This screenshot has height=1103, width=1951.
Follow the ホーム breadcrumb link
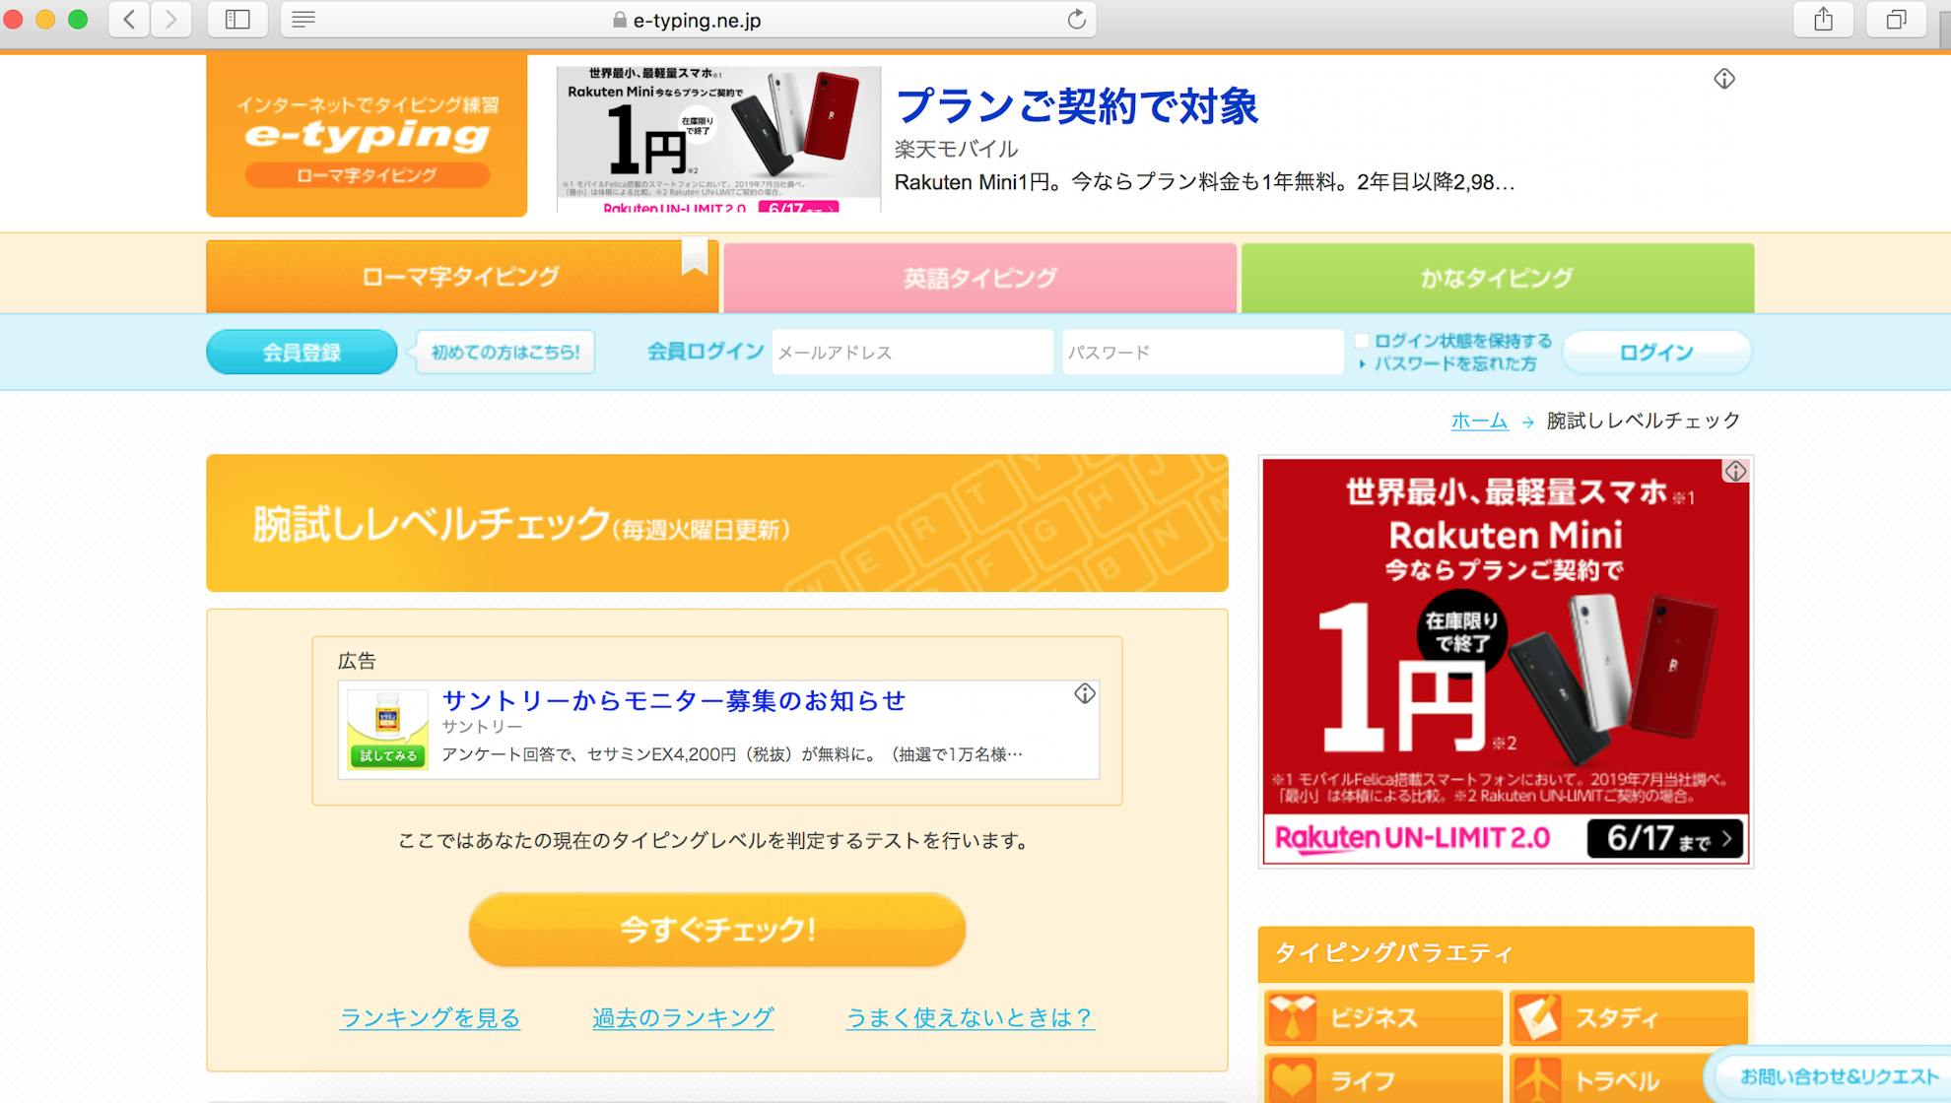1479,422
